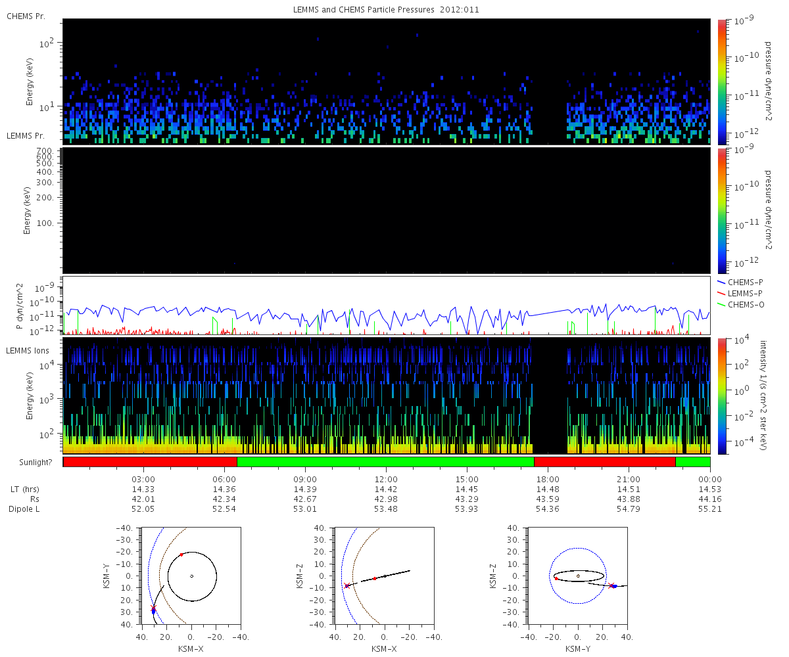
Task: Select the 21:00 time tick label
Action: pos(629,479)
